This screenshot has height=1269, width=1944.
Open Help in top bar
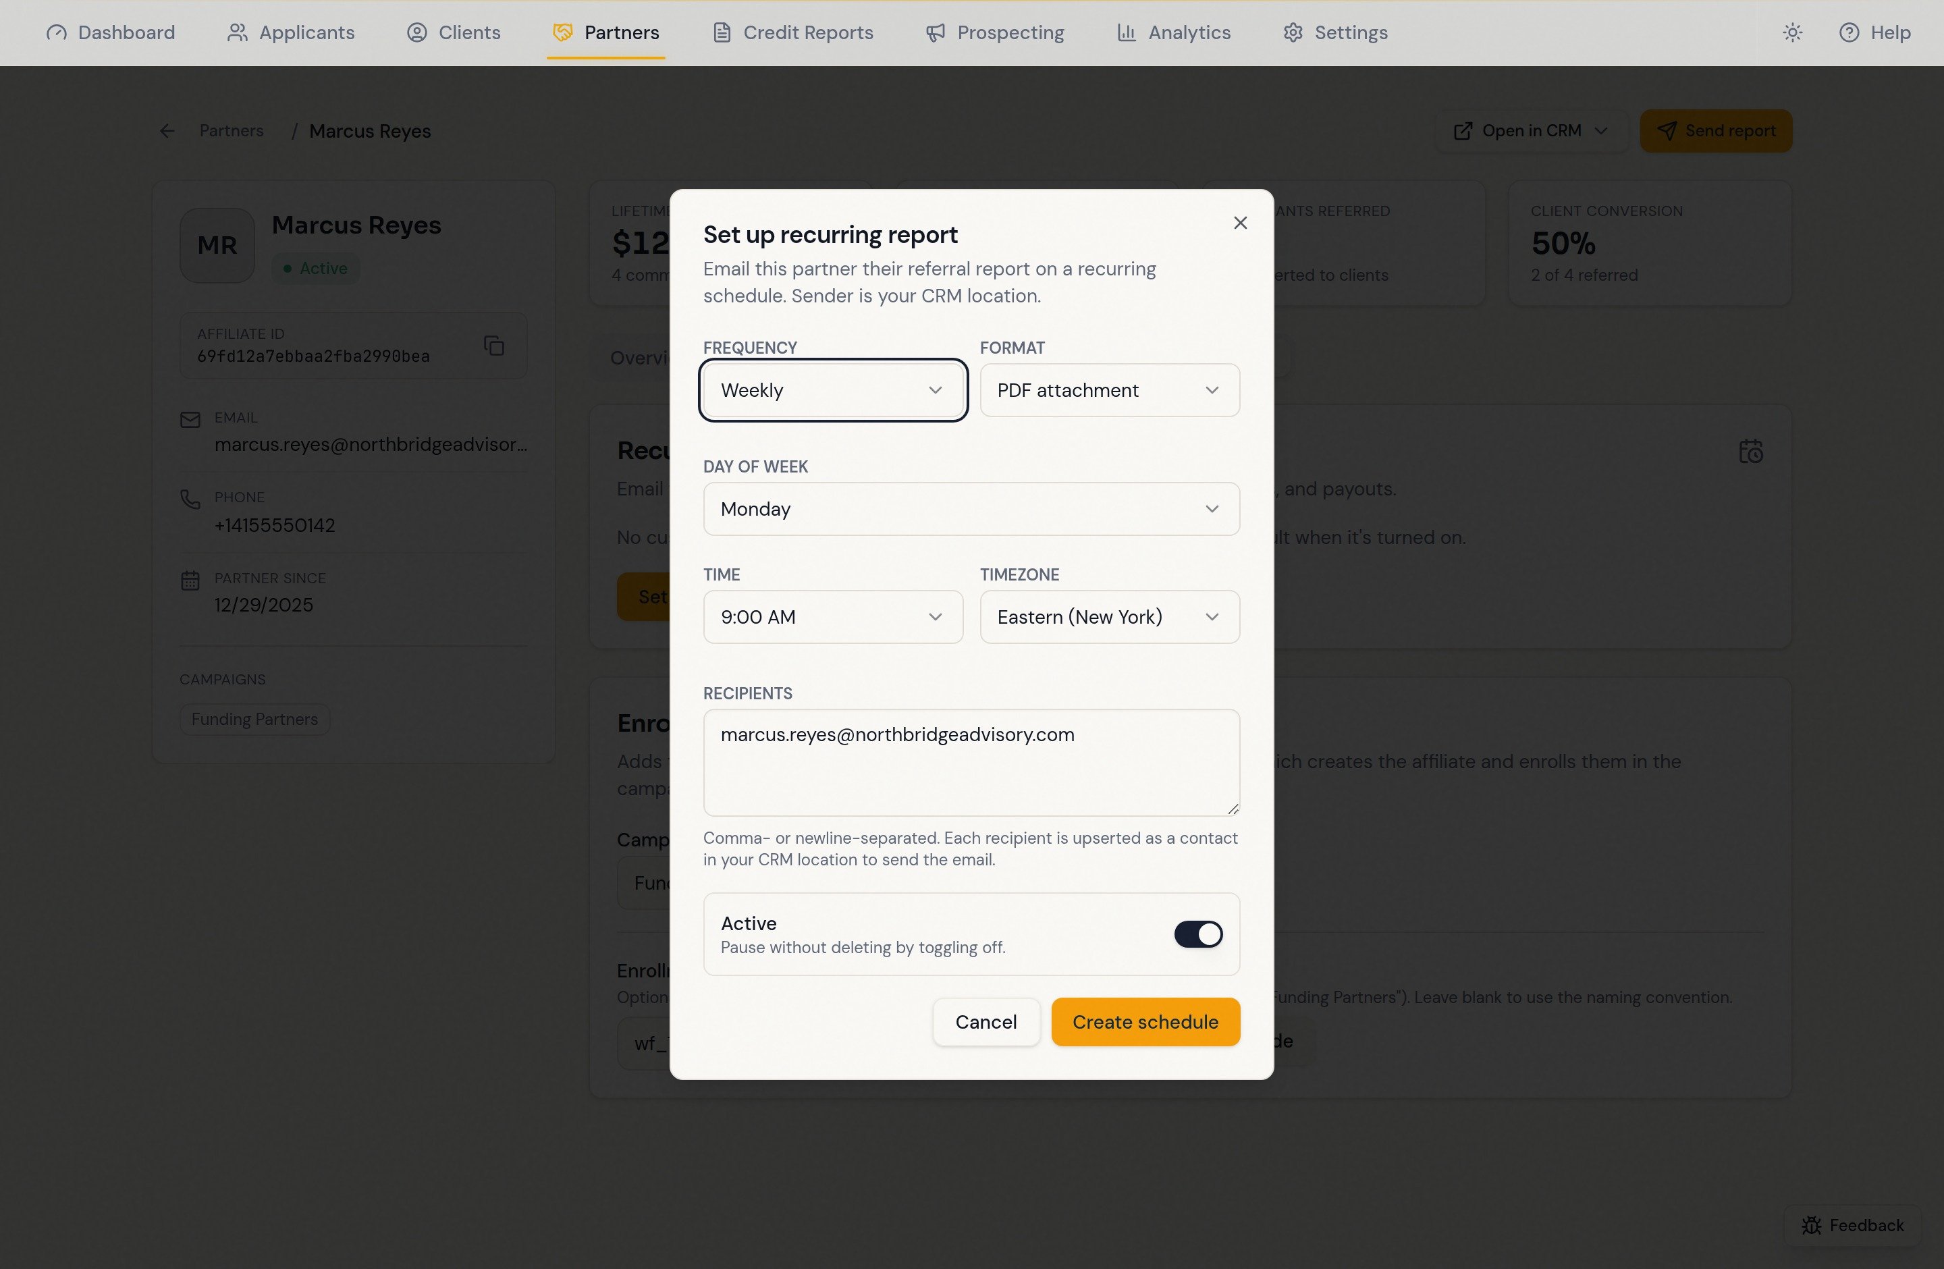1874,32
